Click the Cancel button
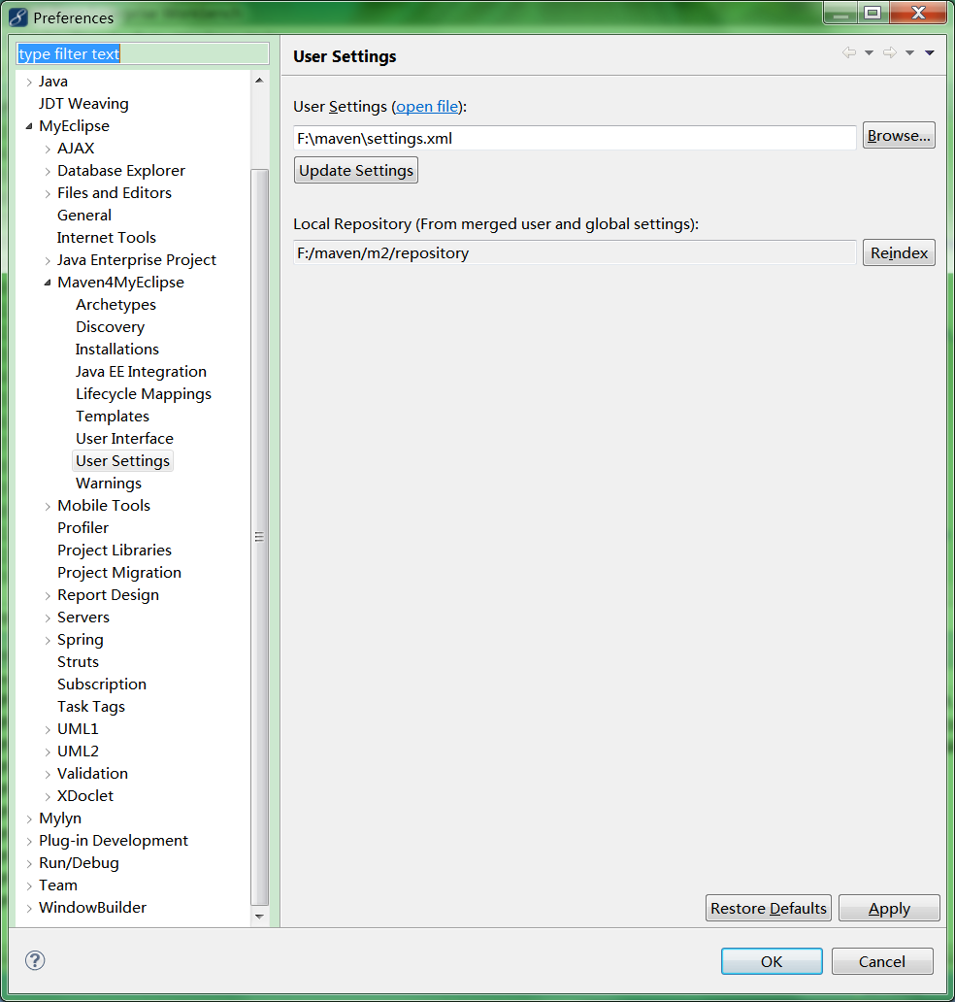This screenshot has height=1002, width=955. tap(882, 962)
